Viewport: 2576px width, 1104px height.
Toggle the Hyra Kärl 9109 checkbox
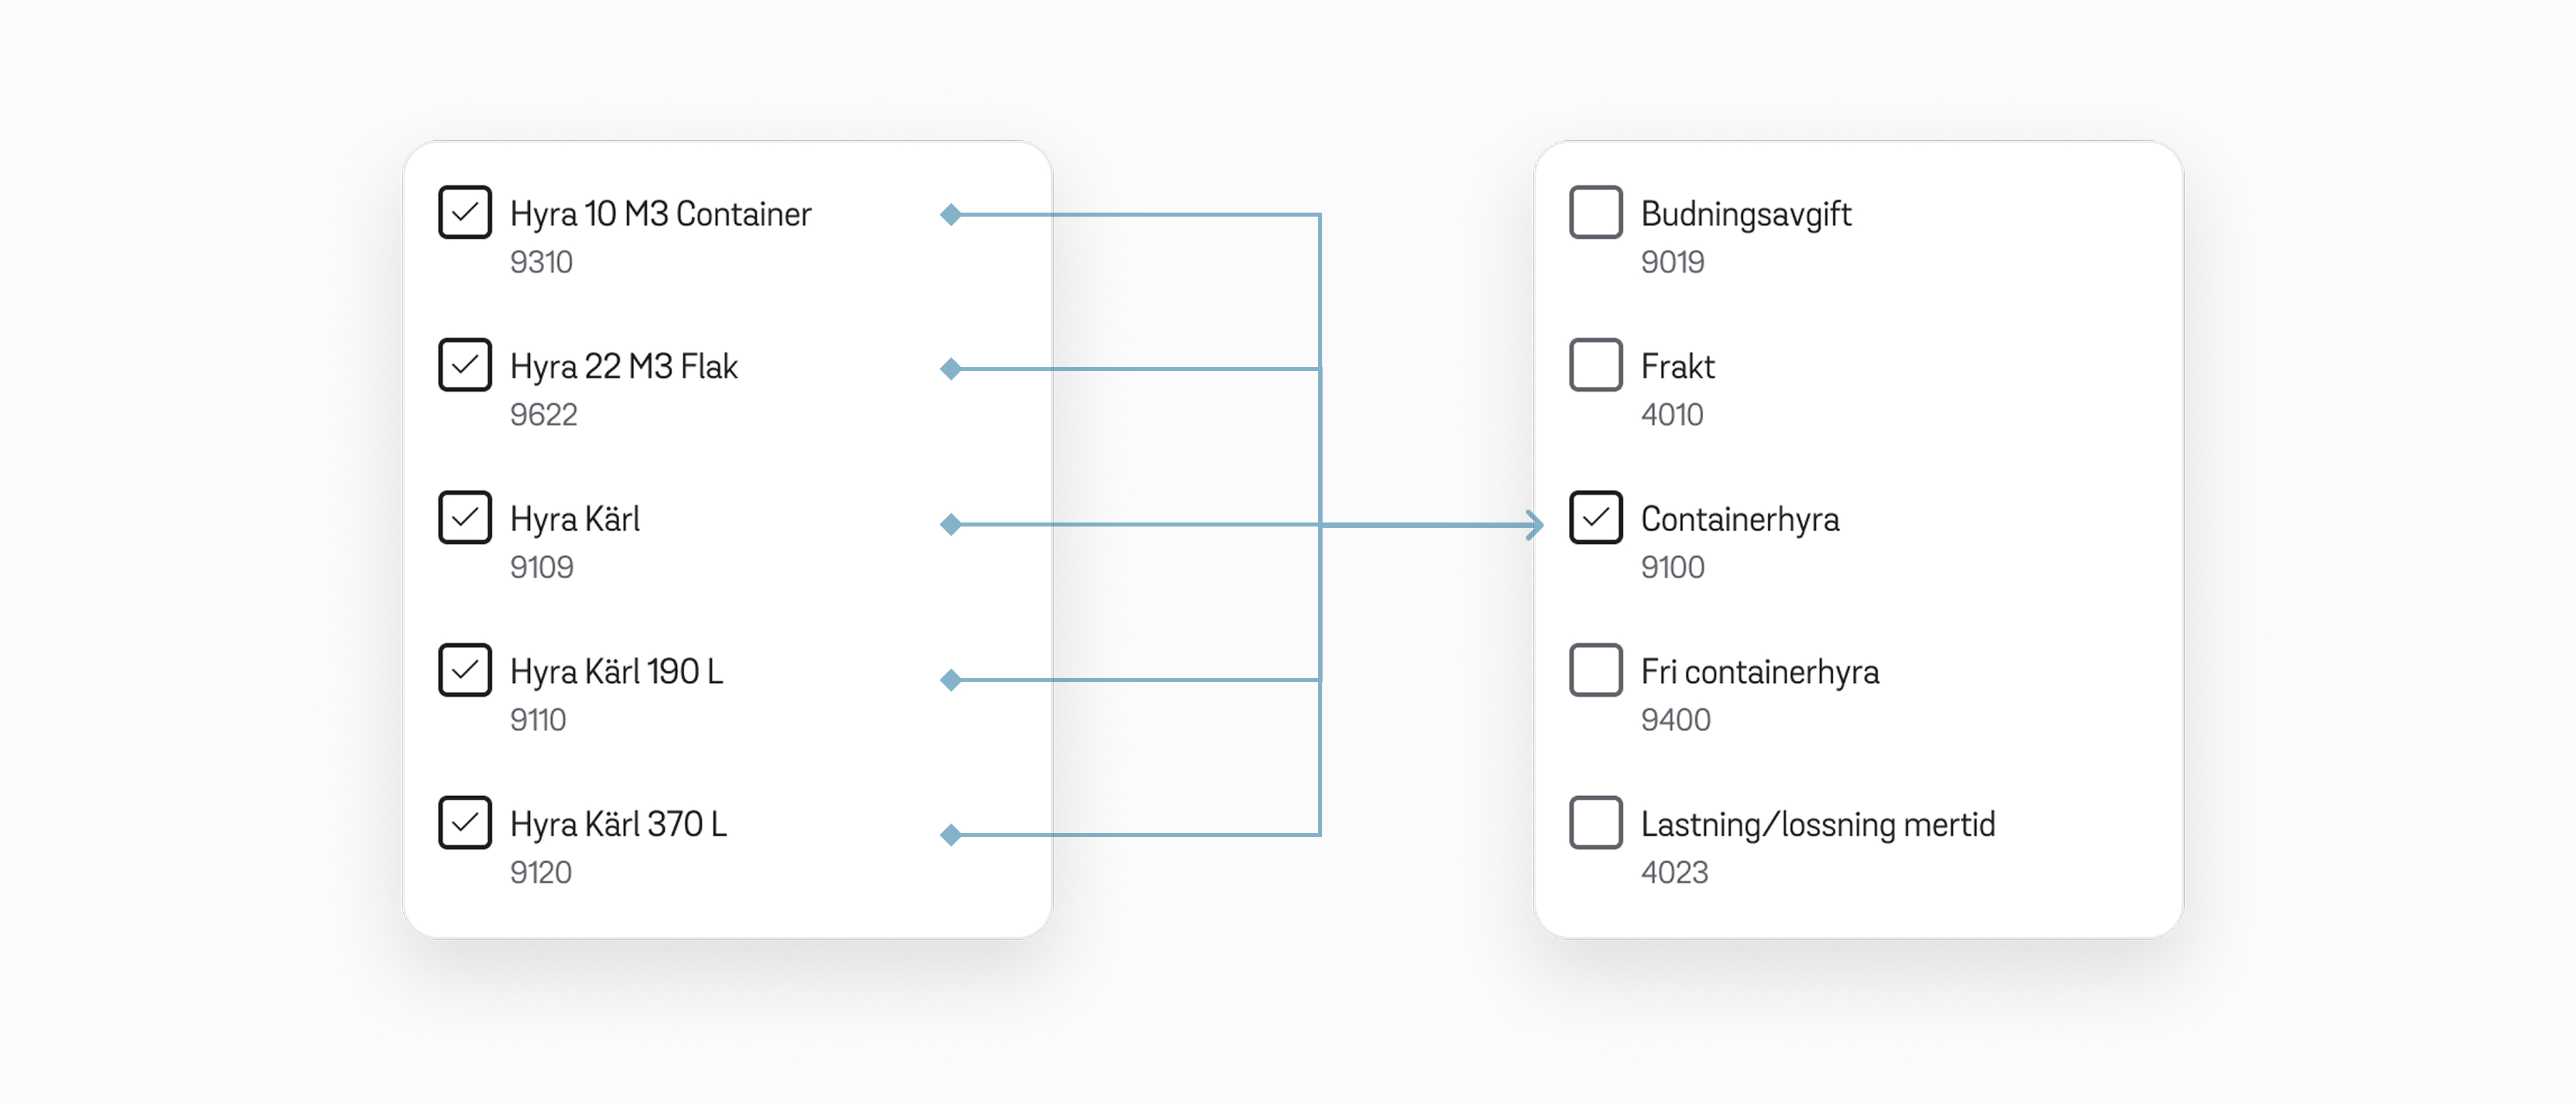click(465, 517)
